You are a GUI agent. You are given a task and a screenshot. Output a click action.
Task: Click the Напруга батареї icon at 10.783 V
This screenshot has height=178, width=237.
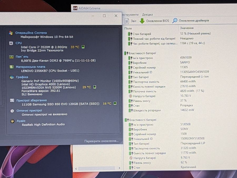130,96
